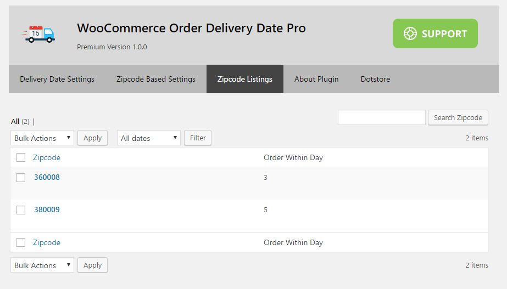
Task: Click the delivery truck plugin logo
Action: pyautogui.click(x=40, y=34)
